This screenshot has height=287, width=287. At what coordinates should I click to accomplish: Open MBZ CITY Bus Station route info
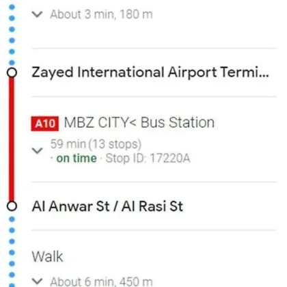139,123
